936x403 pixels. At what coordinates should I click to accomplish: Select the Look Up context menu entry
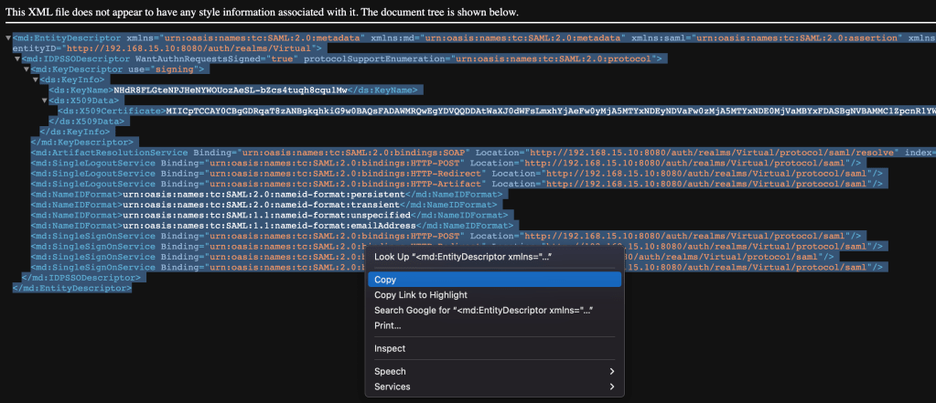click(x=461, y=258)
